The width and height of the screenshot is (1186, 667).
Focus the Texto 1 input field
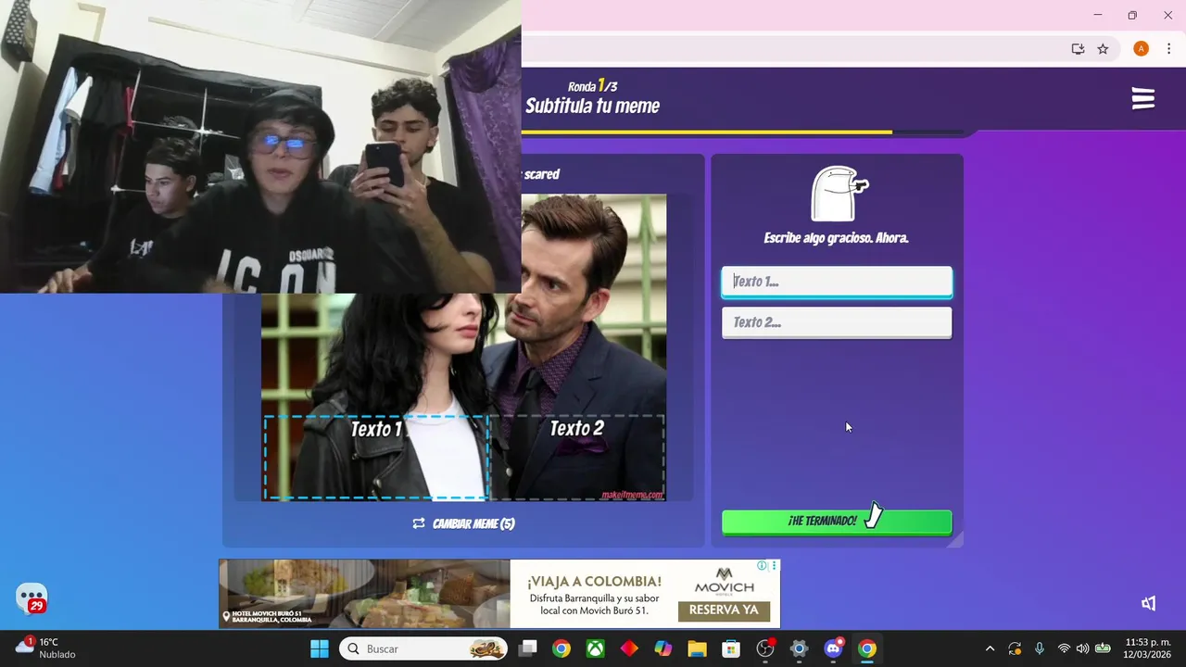pos(837,282)
